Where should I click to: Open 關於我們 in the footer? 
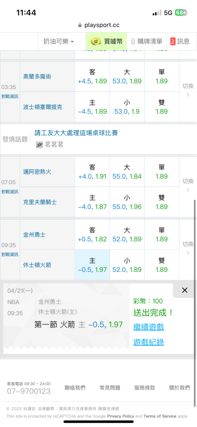pos(180,388)
